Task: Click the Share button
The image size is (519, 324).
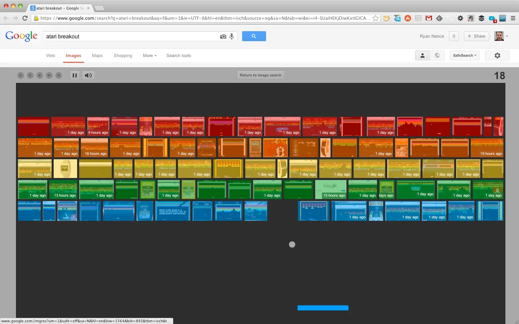Action: (x=476, y=36)
